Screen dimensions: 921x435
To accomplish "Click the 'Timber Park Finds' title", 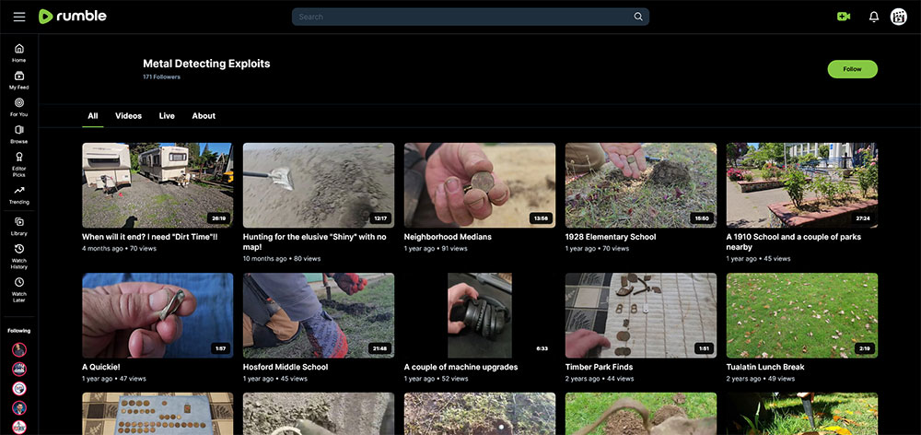I will (600, 367).
